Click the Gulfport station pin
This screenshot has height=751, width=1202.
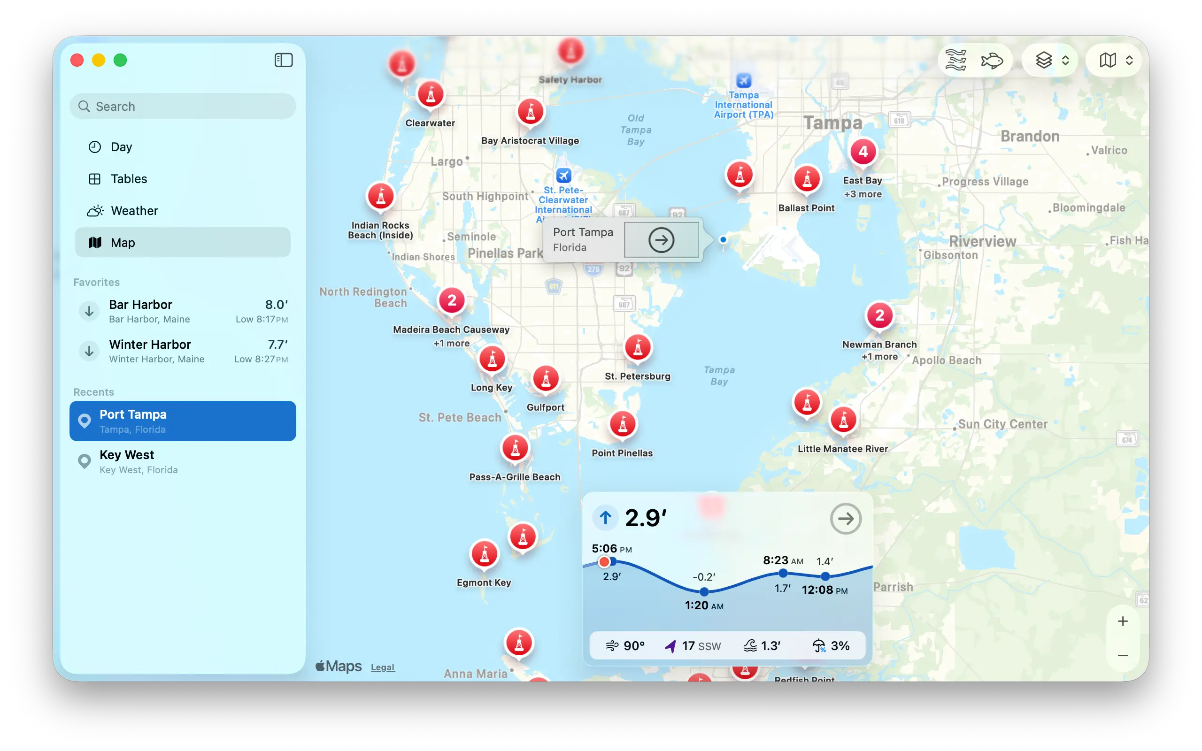click(546, 379)
